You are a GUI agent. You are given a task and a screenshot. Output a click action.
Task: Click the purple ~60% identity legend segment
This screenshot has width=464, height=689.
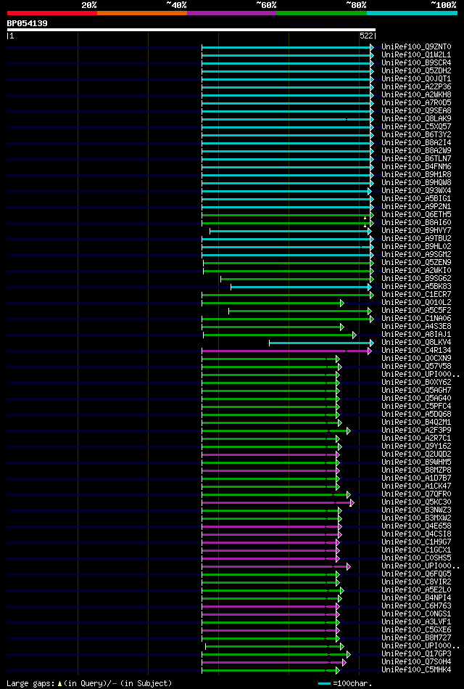(x=232, y=13)
